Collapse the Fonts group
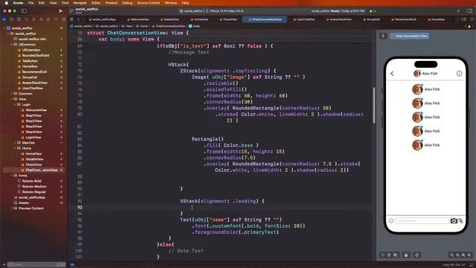 12,176
